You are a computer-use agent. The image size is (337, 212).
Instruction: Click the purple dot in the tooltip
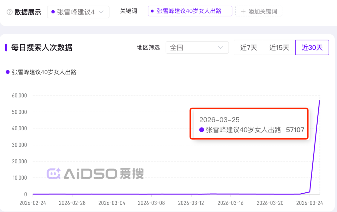coord(202,130)
